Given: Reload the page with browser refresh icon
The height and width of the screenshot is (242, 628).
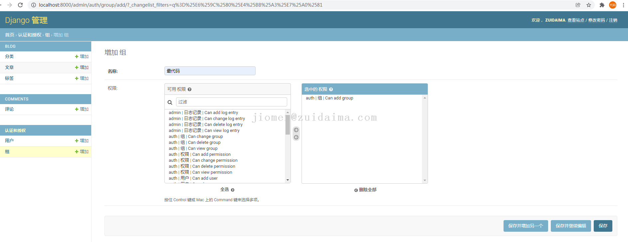Looking at the screenshot, I should 20,5.
